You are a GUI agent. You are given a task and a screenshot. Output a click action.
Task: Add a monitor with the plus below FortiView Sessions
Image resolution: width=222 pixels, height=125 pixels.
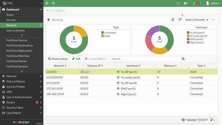pos(22,71)
